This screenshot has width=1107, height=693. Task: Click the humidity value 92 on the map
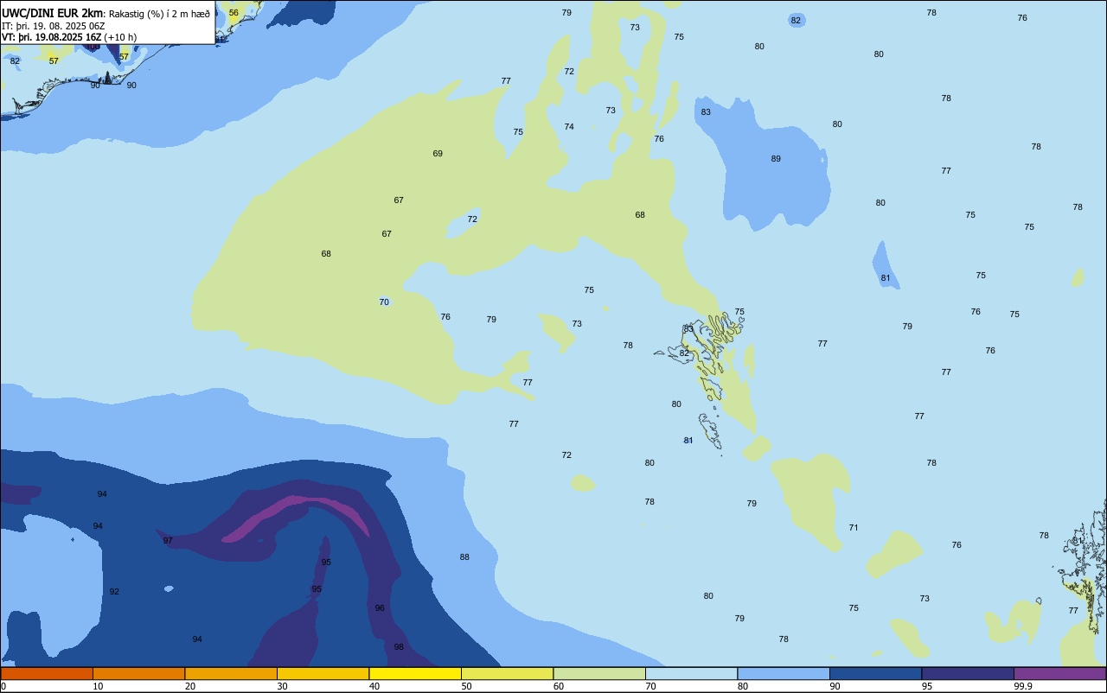click(x=114, y=592)
